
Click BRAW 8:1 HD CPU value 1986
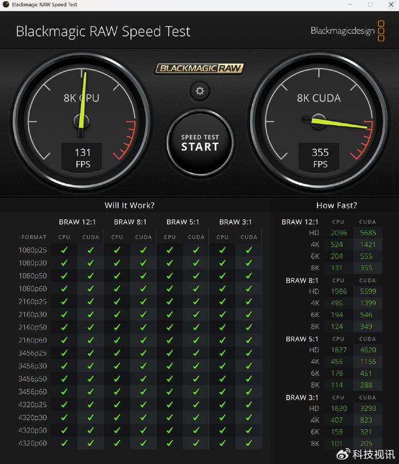tap(339, 291)
